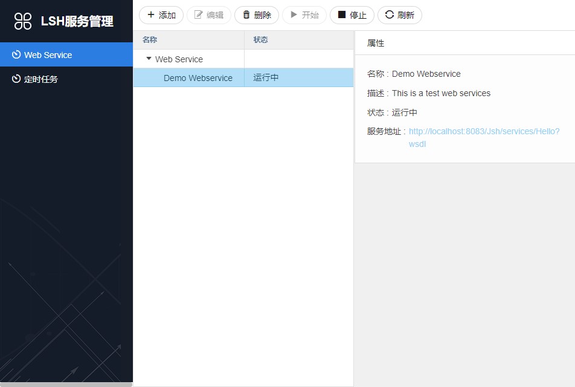The width and height of the screenshot is (575, 387).
Task: Click the clock icon beside Web Service
Action: pos(16,54)
